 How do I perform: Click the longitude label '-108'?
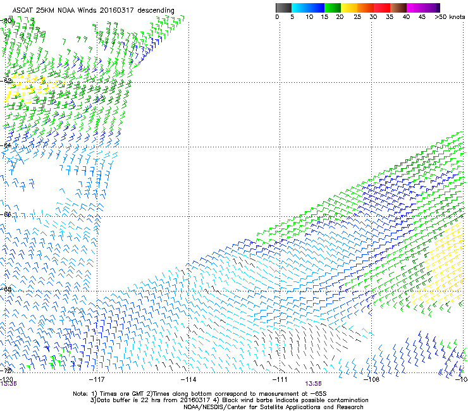tap(371, 379)
